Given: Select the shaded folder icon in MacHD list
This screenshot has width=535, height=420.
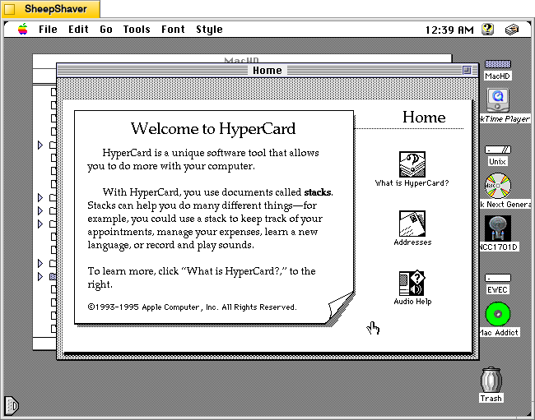Looking at the screenshot, I should tap(53, 277).
